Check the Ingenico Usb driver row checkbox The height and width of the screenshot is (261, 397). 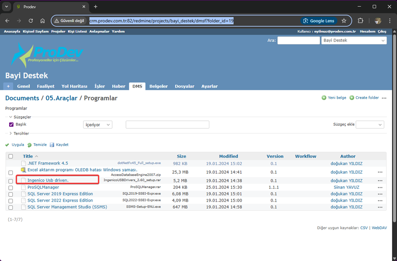point(10,181)
